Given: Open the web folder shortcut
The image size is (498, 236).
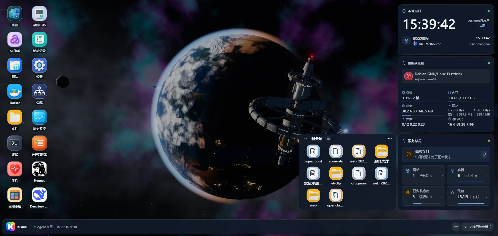Looking at the screenshot, I should point(313,196).
